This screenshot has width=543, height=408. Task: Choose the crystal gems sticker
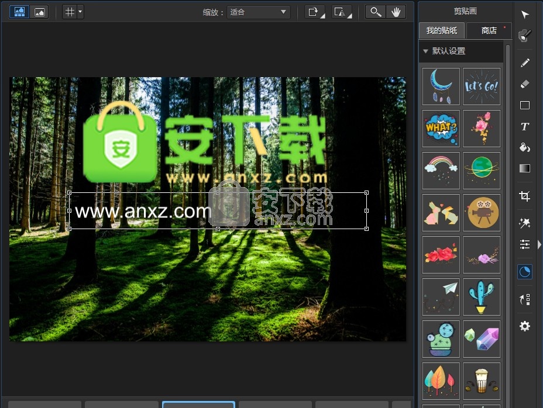(482, 339)
